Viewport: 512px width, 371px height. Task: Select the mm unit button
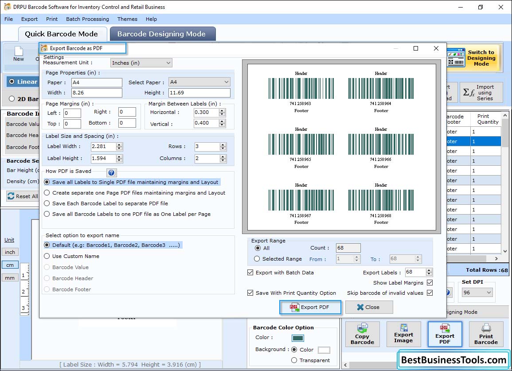tap(10, 278)
